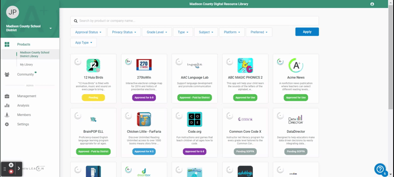Click Approved for 6-8 badge on 270toWin

[x=144, y=98]
